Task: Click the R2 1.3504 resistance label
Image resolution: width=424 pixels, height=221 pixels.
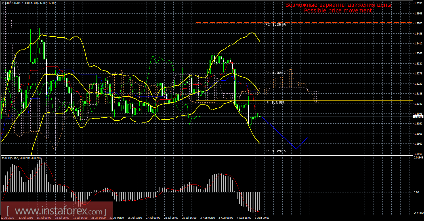Action: 276,25
